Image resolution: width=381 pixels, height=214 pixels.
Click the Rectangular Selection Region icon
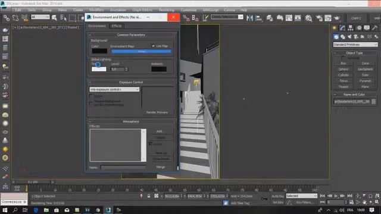(73, 18)
